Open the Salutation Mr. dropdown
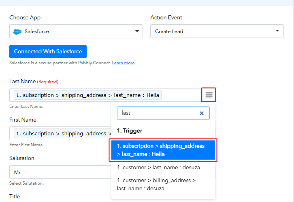Viewport: 294px width, 202px height. [60, 172]
